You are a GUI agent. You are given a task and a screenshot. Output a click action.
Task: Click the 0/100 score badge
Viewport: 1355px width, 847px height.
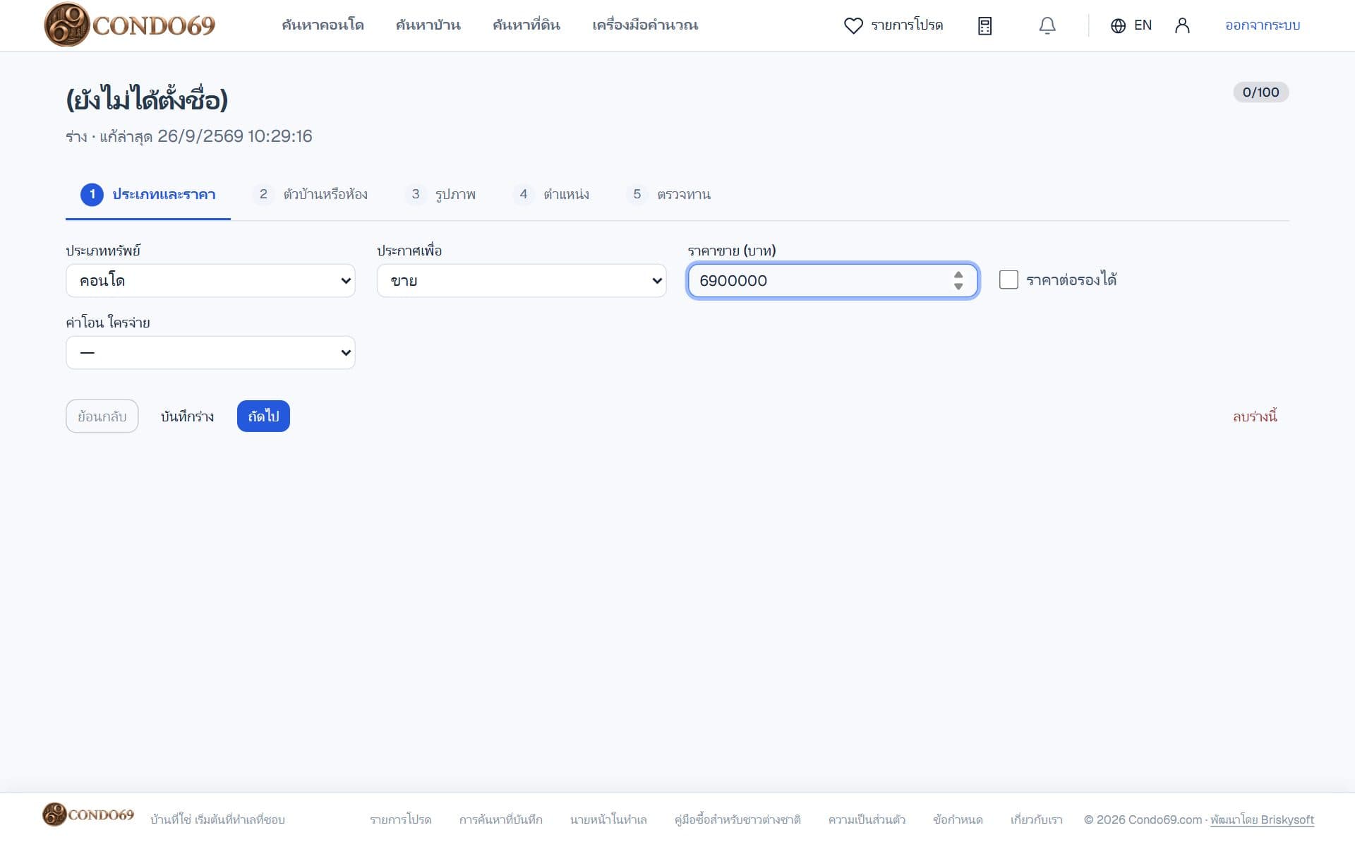point(1261,92)
